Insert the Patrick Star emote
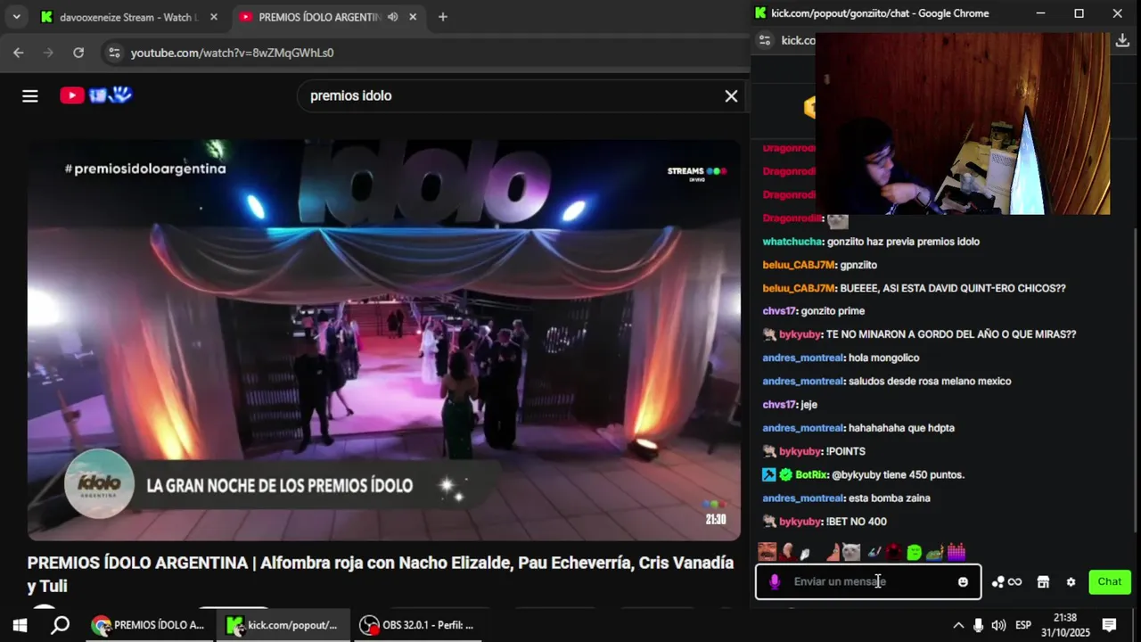 [x=833, y=552]
